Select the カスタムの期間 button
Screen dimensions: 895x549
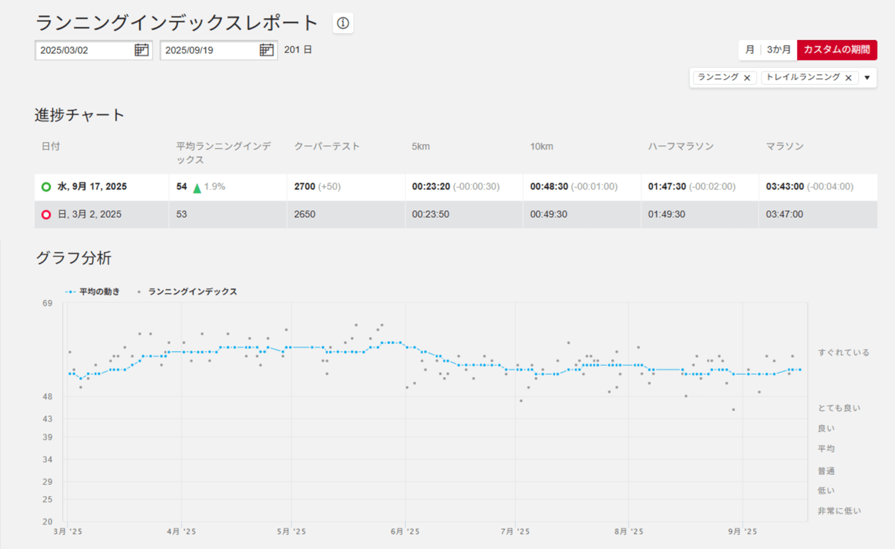pyautogui.click(x=836, y=50)
